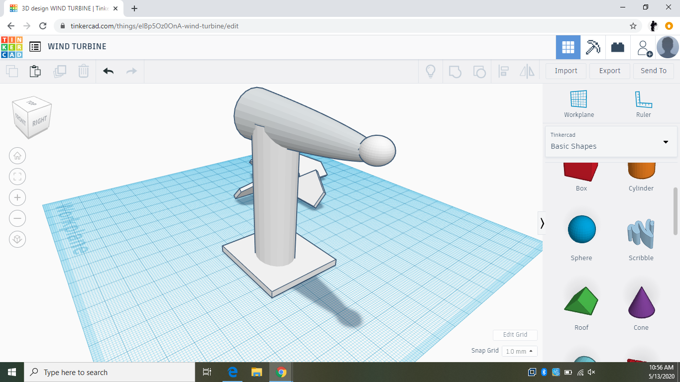680x382 pixels.
Task: Select the Mirror flip tool
Action: coord(527,71)
